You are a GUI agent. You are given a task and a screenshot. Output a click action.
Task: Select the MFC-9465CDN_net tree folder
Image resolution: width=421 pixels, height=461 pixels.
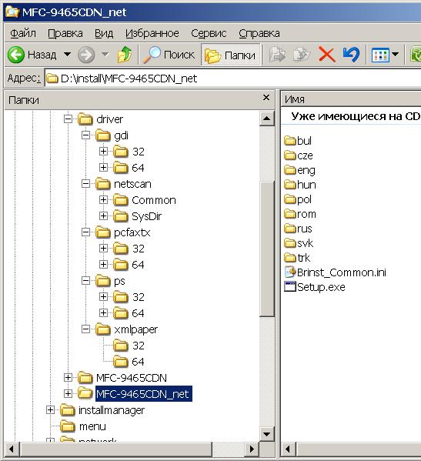tap(144, 394)
